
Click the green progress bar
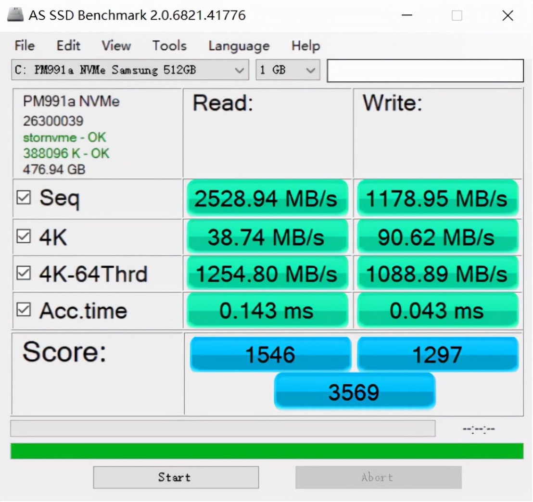click(266, 451)
